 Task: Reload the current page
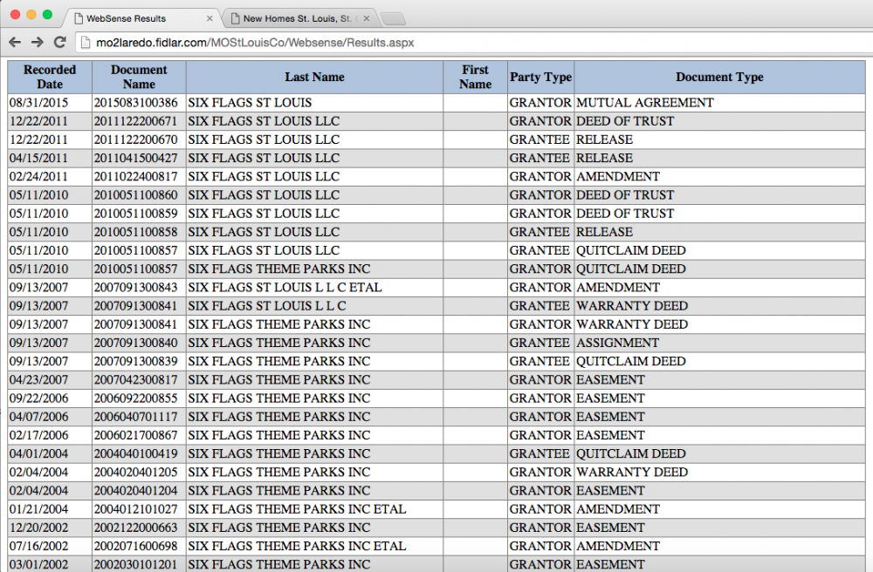60,42
